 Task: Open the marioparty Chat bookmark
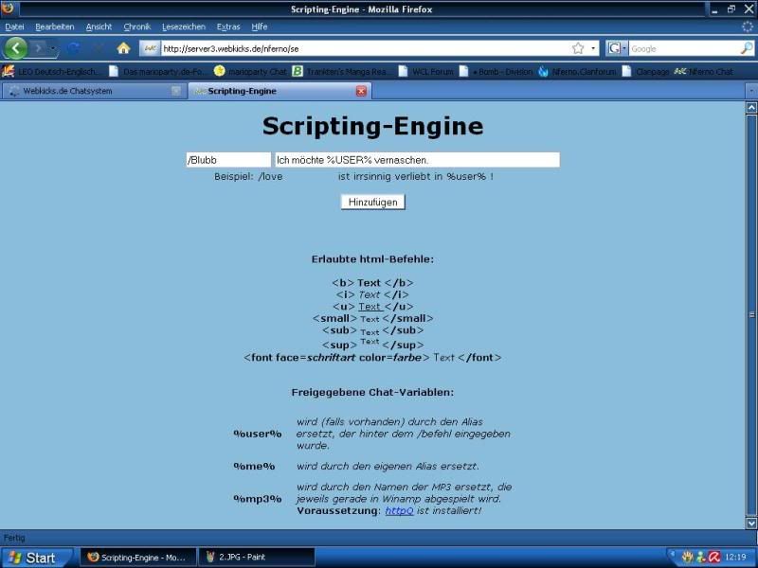tap(251, 72)
